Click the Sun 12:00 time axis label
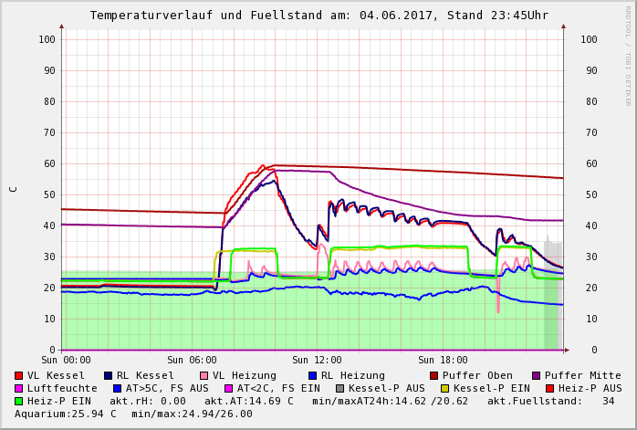Image resolution: width=637 pixels, height=430 pixels. coord(316,360)
